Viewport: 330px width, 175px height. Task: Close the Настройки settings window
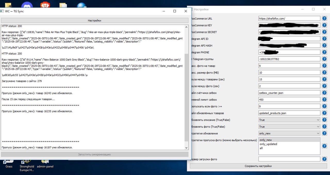coord(324,9)
